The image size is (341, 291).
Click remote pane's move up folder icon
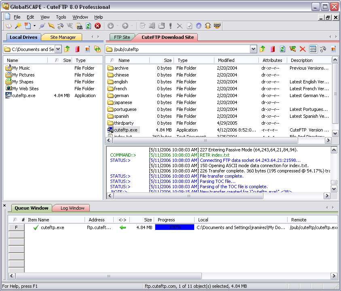pyautogui.click(x=263, y=49)
